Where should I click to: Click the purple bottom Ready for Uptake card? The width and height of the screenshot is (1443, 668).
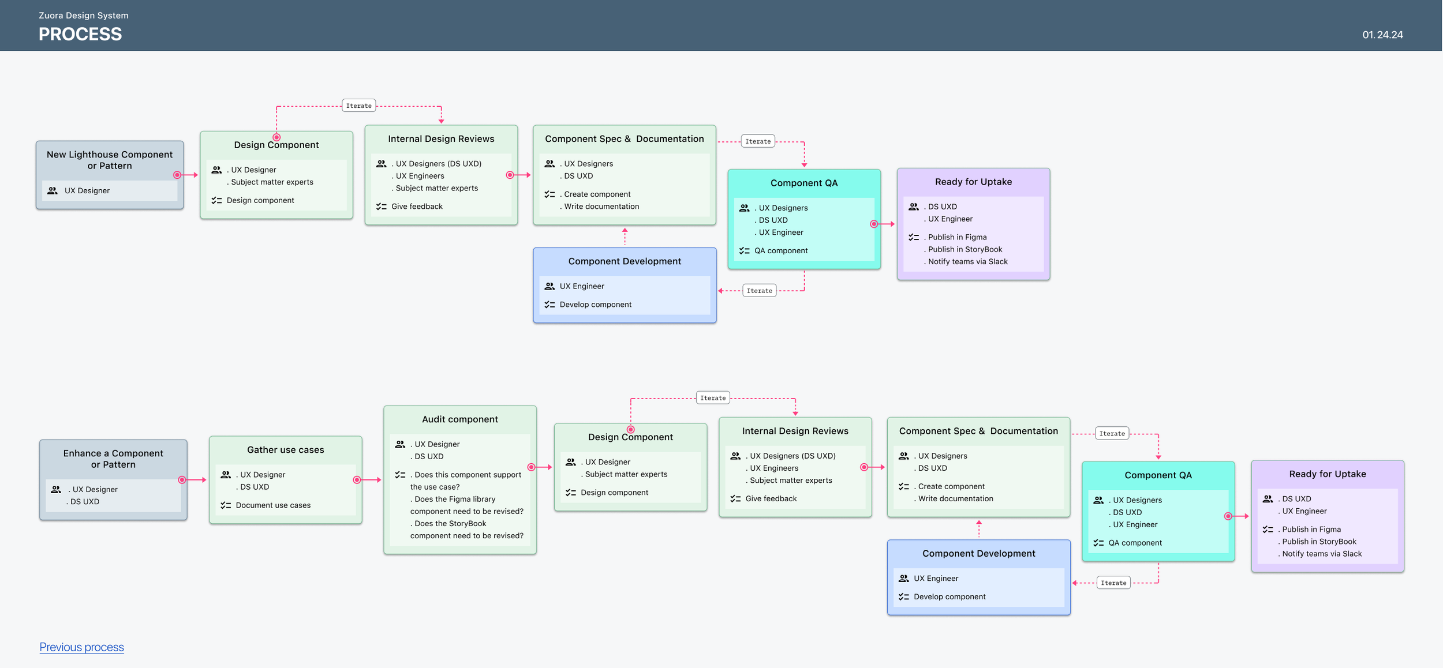[1327, 474]
